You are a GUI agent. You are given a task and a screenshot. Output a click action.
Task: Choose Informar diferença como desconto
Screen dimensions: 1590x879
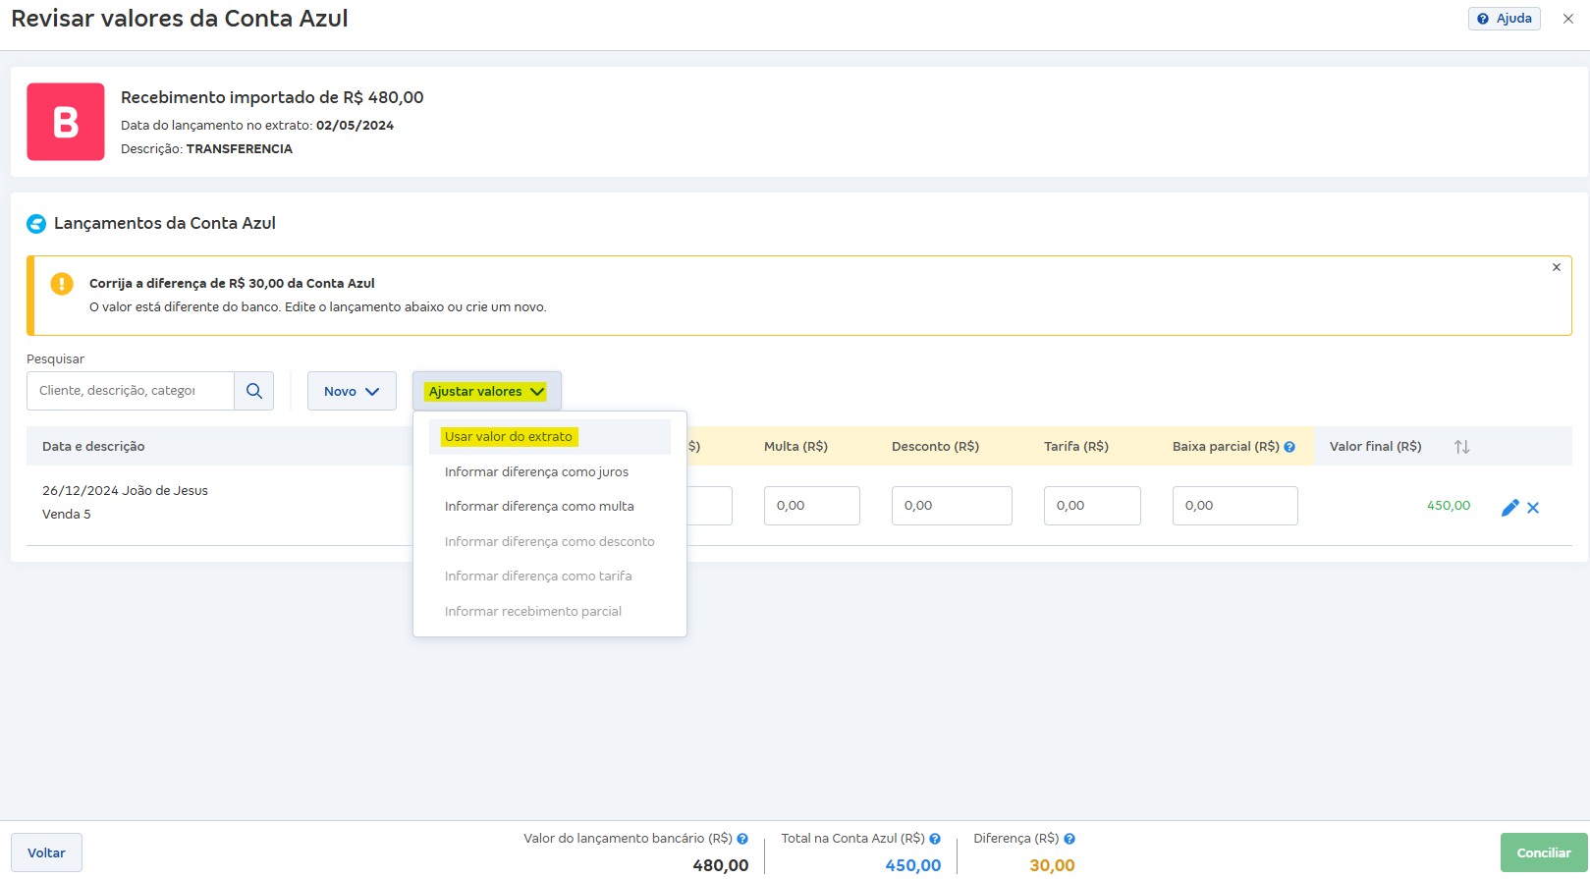click(549, 542)
